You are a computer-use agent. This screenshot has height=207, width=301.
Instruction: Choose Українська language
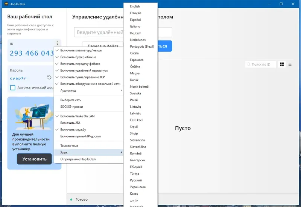pyautogui.click(x=140, y=187)
